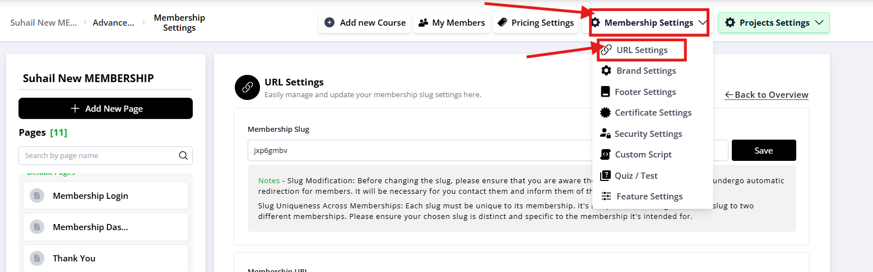Expand the Membership Settings dropdown chevron
The image size is (873, 272).
703,23
